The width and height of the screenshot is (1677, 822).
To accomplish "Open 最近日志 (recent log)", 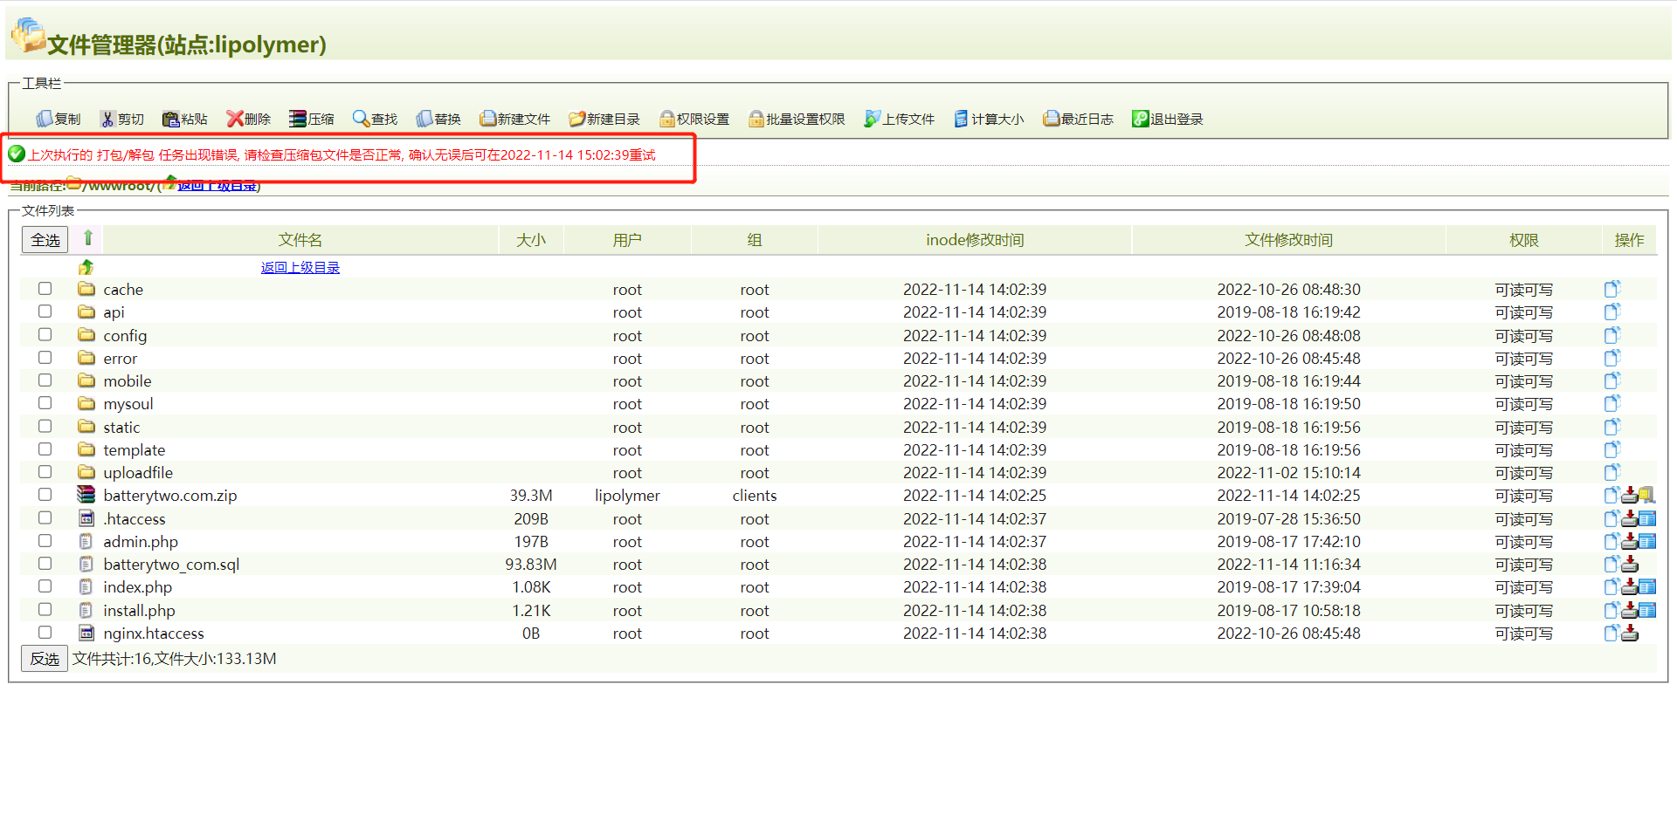I will 1079,119.
